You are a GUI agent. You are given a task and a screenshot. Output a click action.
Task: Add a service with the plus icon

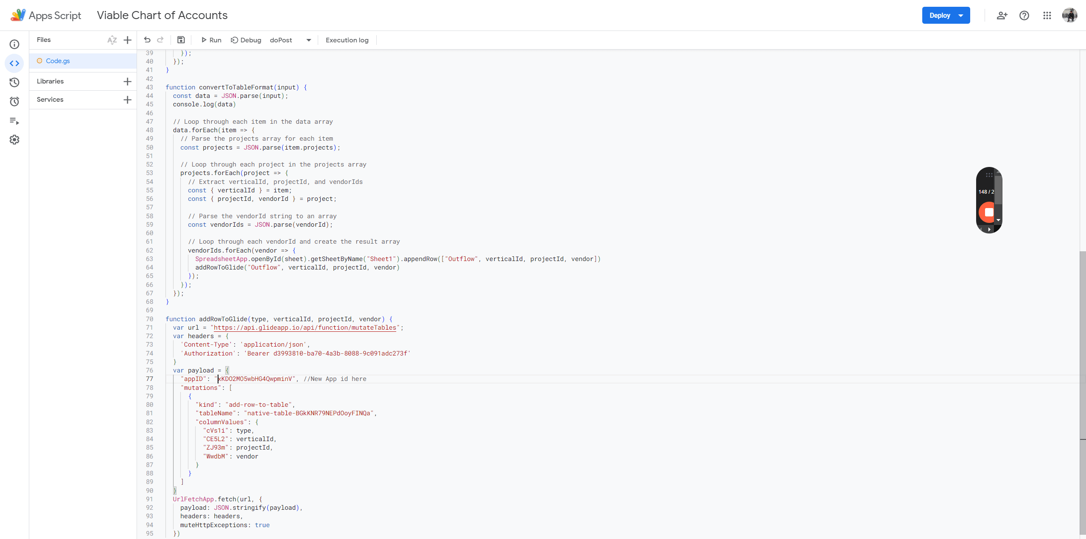[127, 100]
